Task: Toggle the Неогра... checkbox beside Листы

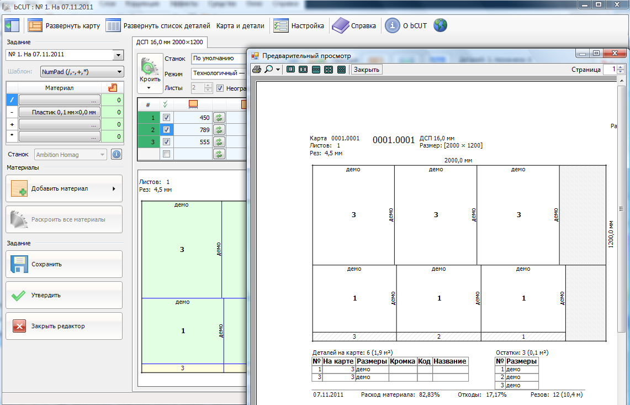Action: pyautogui.click(x=220, y=88)
